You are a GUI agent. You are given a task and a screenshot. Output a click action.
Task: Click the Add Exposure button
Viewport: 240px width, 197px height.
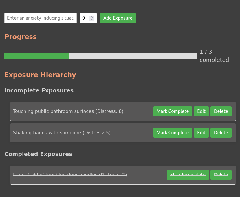click(118, 18)
